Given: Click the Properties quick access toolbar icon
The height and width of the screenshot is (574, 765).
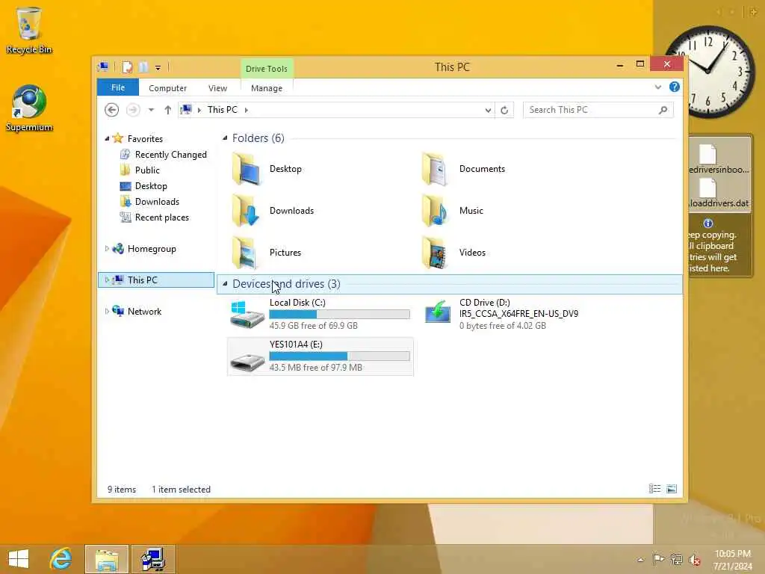Looking at the screenshot, I should (127, 67).
